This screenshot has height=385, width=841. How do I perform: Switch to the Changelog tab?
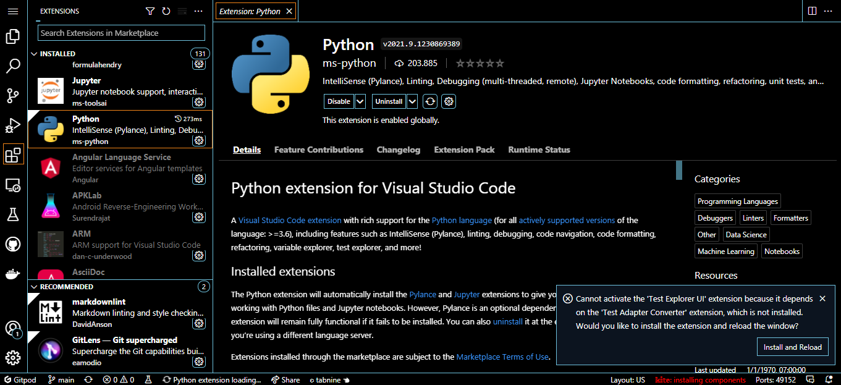click(399, 150)
